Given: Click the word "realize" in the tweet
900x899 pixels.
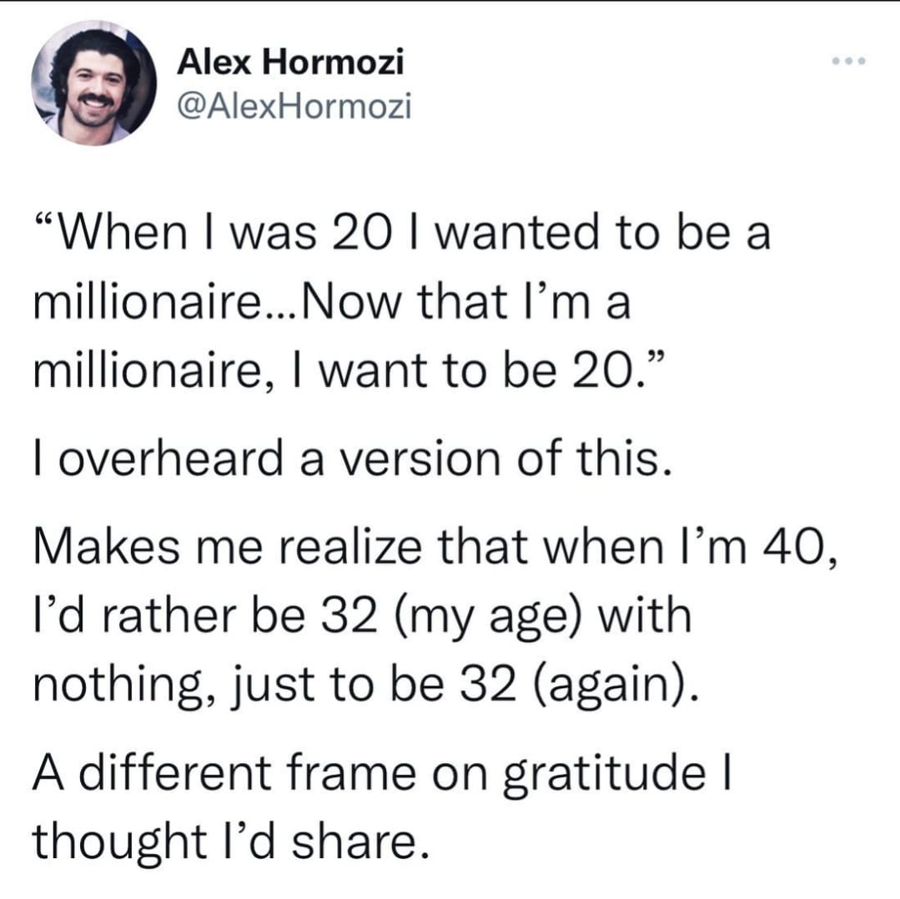Looking at the screenshot, I should click(350, 546).
